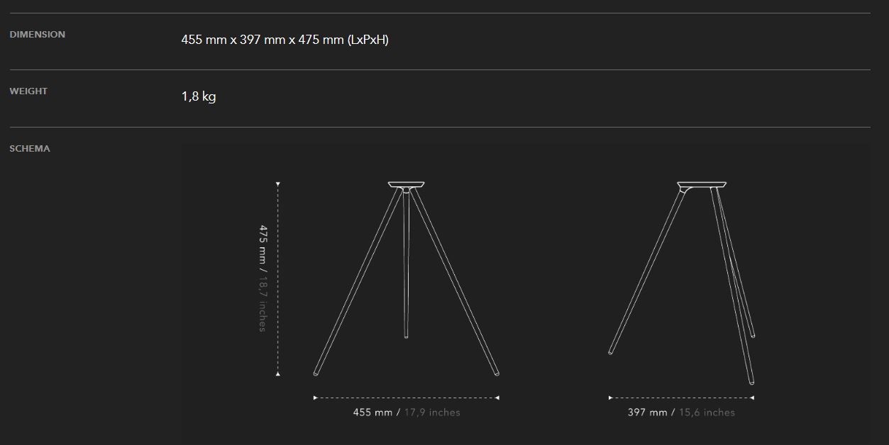
Task: Click left arrowhead of 397 mm line
Action: [611, 398]
